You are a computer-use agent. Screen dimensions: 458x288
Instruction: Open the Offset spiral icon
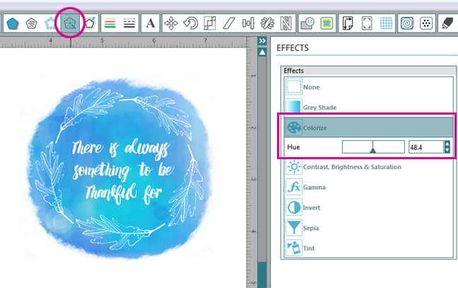pos(408,23)
